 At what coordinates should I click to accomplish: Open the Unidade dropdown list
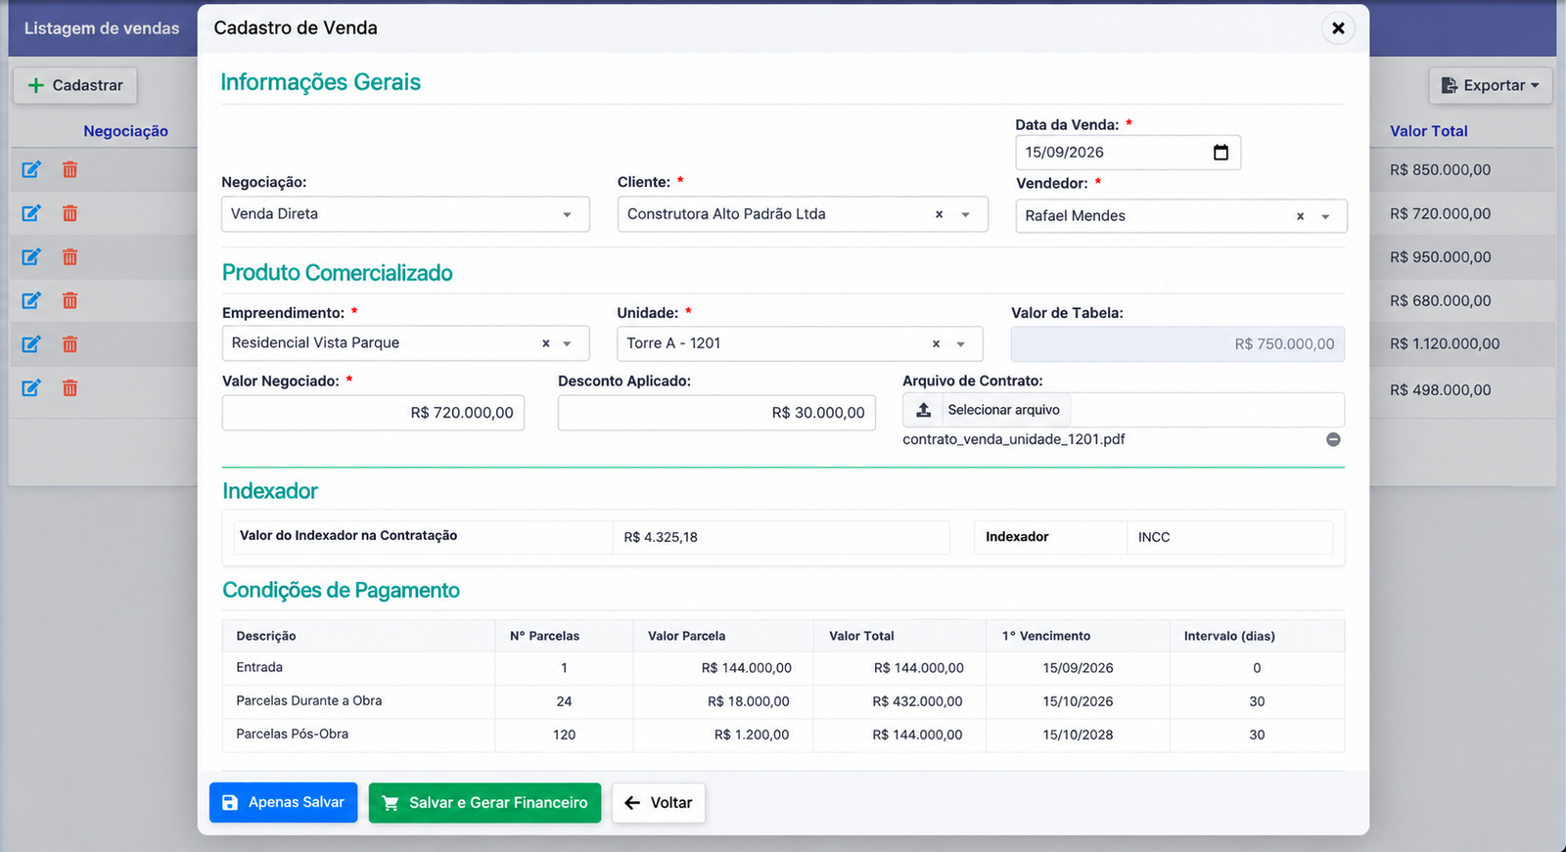(x=961, y=344)
